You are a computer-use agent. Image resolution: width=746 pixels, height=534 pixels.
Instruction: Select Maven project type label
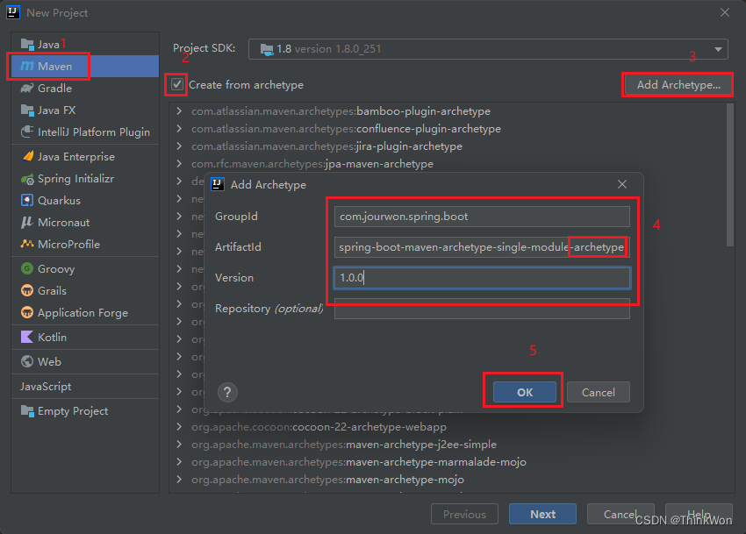pos(54,66)
